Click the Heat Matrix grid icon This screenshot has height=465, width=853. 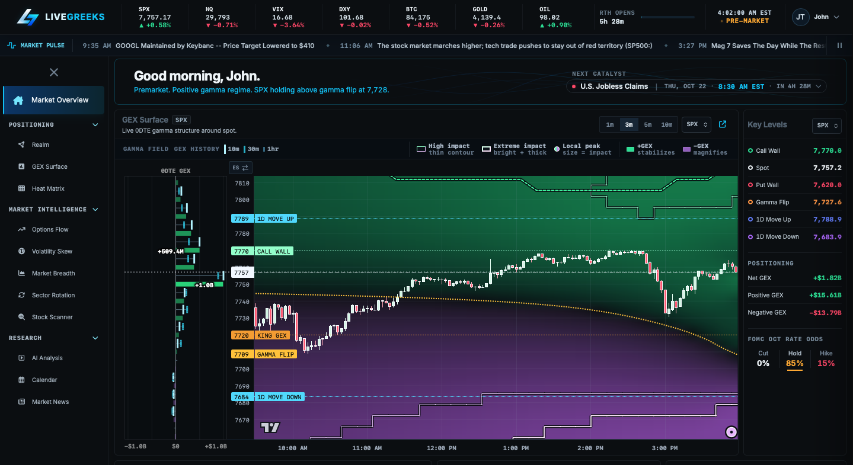pyautogui.click(x=21, y=188)
